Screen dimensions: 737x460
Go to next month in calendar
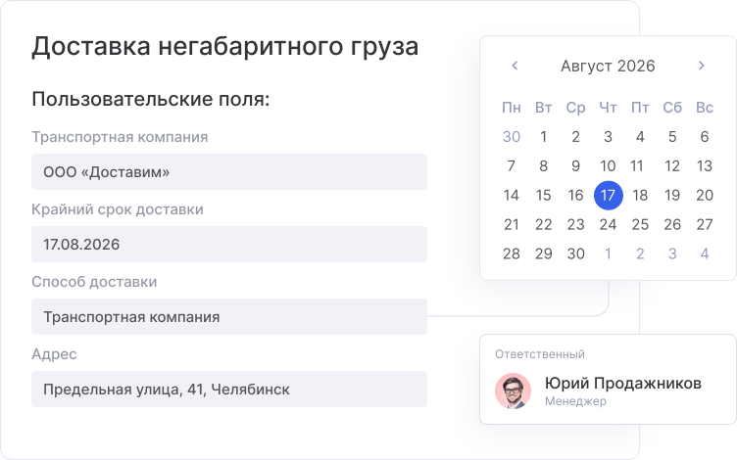(701, 67)
